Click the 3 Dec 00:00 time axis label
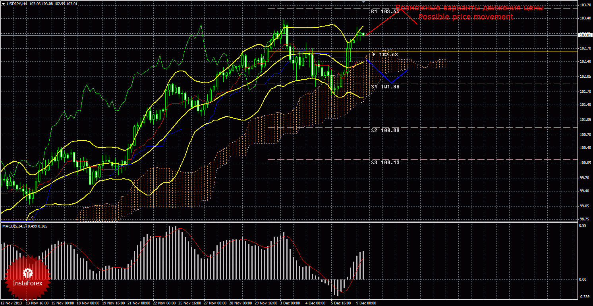Image resolution: width=593 pixels, height=306 pixels. point(291,303)
